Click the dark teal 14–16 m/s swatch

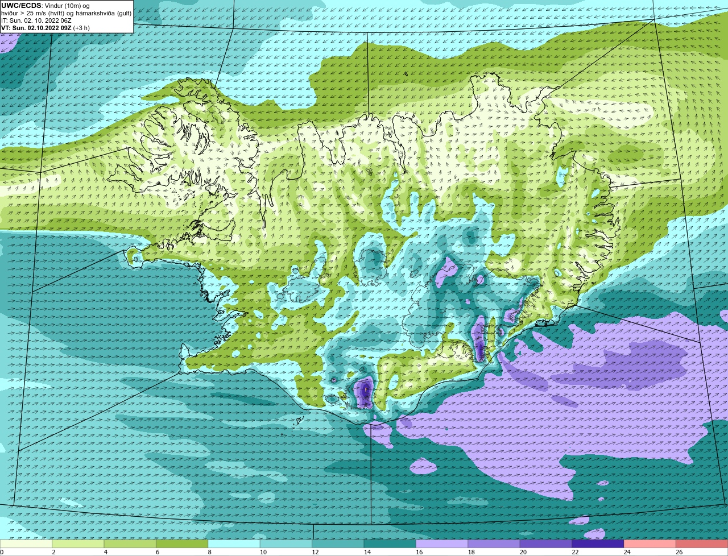390,543
